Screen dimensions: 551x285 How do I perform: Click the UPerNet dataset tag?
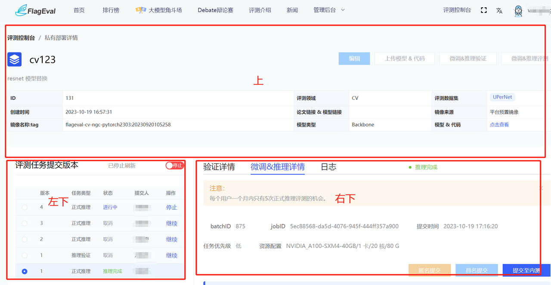tap(502, 97)
